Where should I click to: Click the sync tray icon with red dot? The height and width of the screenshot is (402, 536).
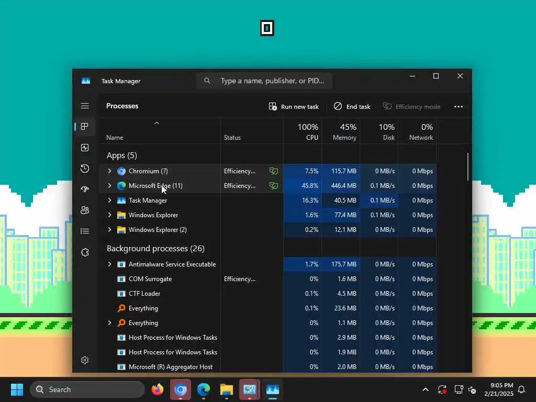(x=442, y=389)
